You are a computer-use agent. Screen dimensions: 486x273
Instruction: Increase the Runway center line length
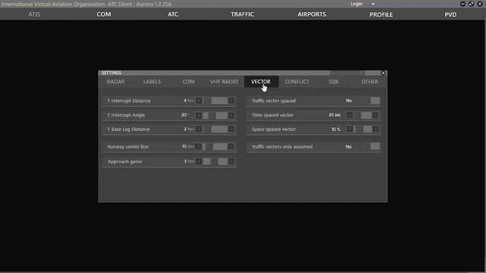pyautogui.click(x=231, y=146)
